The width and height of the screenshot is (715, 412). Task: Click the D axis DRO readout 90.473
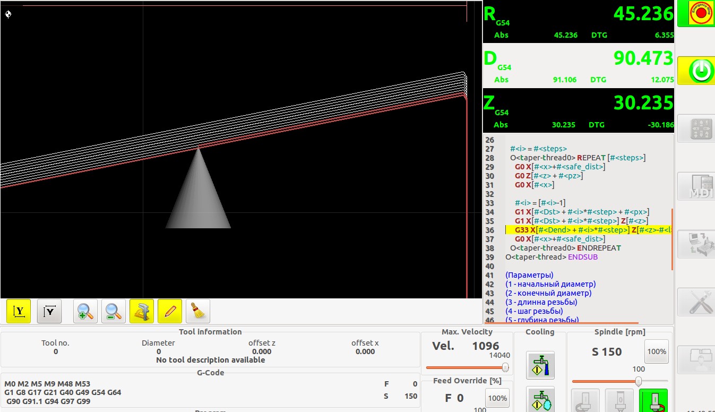[x=643, y=58]
